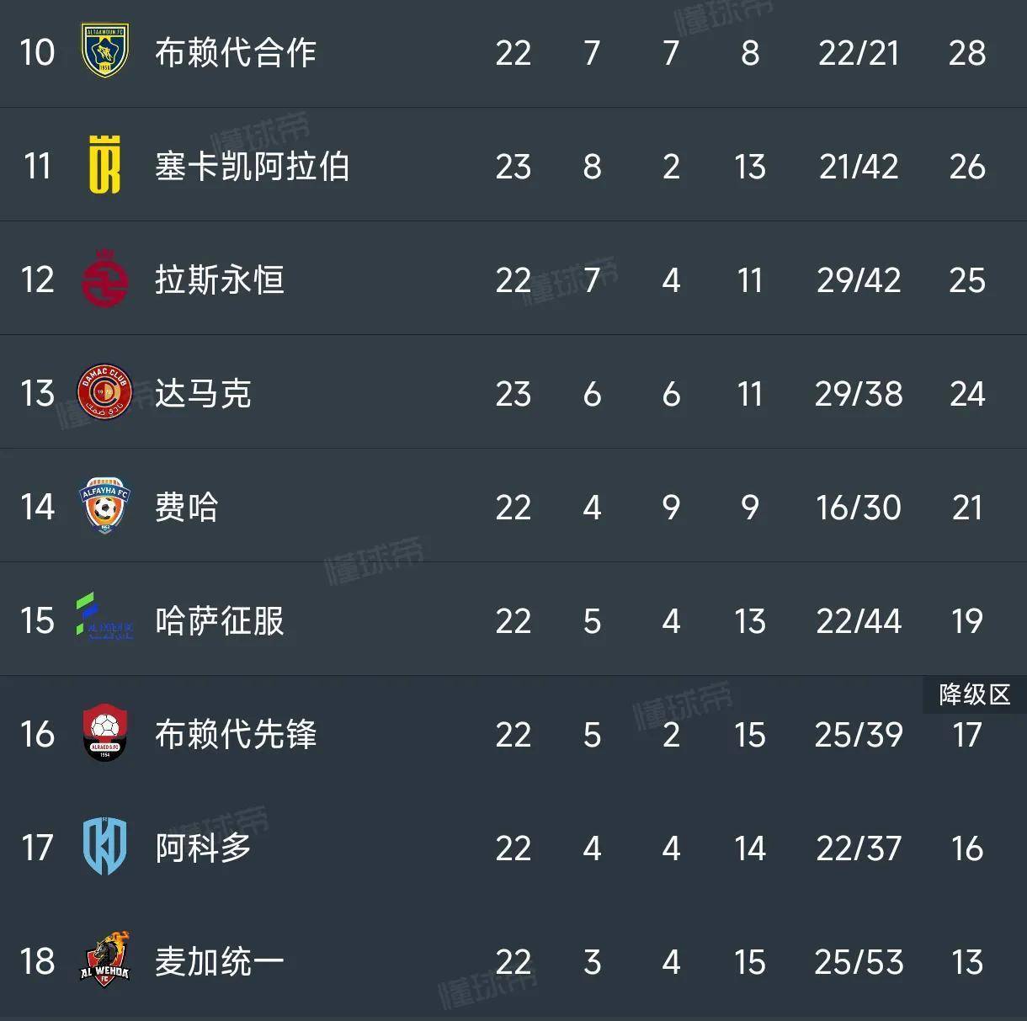
Task: Click the matches played 23 for 塞卡凯阿拉伯
Action: (514, 165)
